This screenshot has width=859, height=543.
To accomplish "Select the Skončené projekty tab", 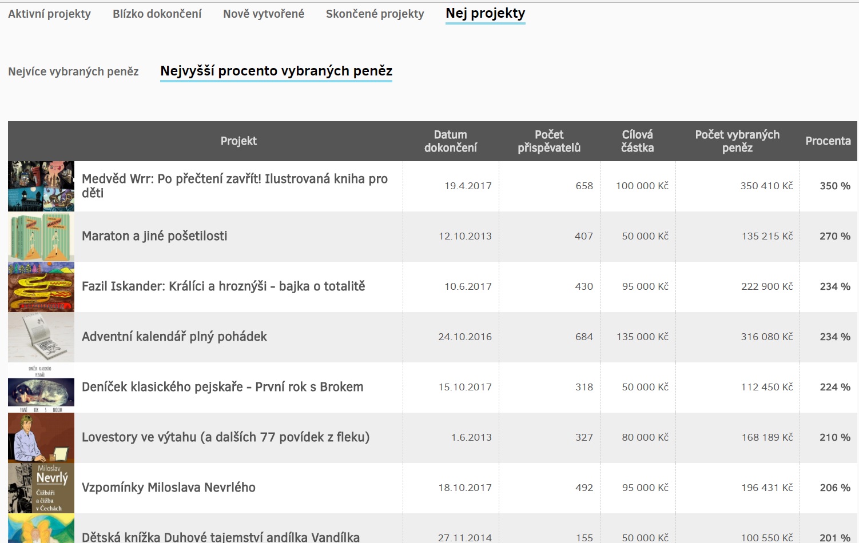I will click(x=375, y=14).
